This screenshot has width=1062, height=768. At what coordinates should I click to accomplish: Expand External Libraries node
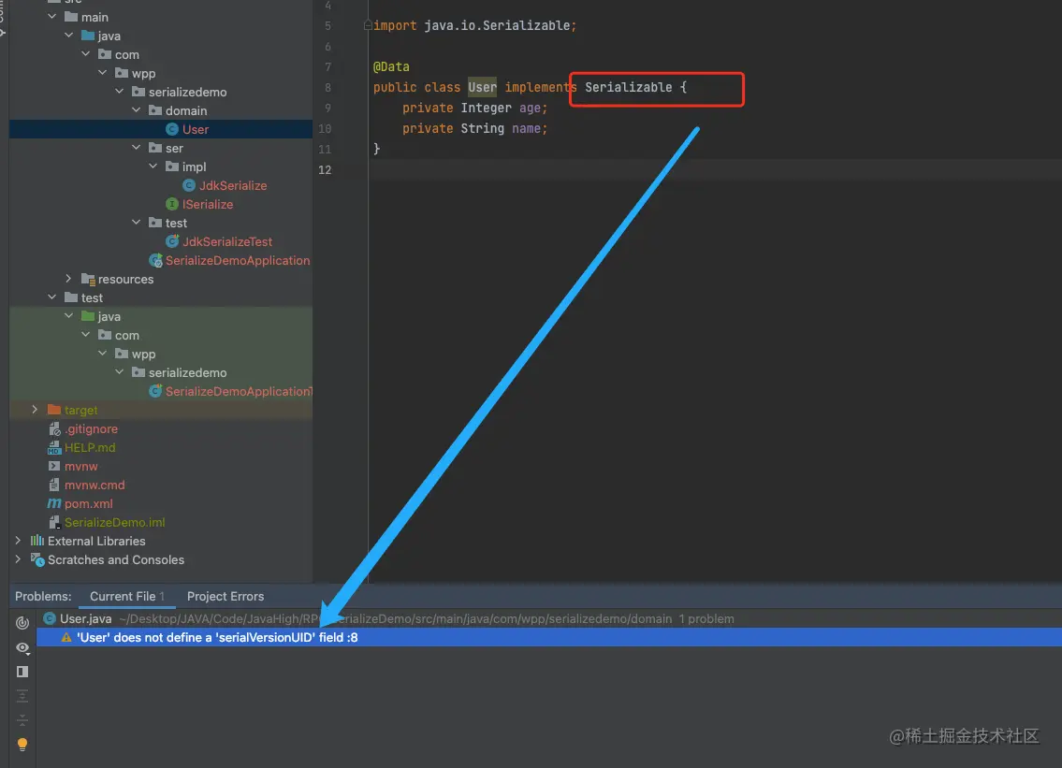(18, 541)
